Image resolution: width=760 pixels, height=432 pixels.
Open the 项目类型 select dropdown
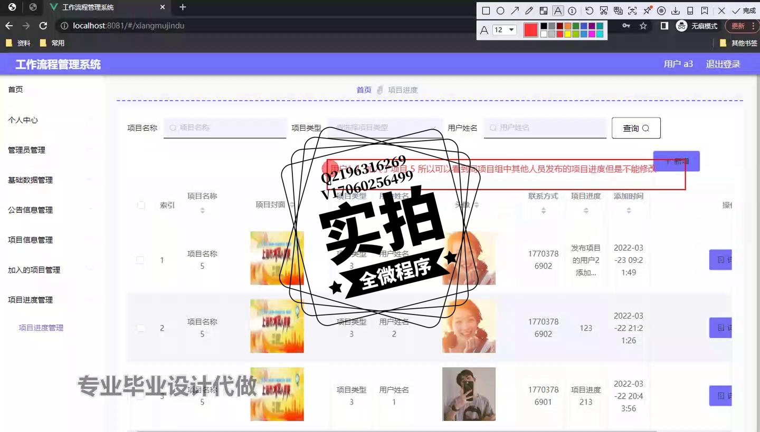click(385, 127)
